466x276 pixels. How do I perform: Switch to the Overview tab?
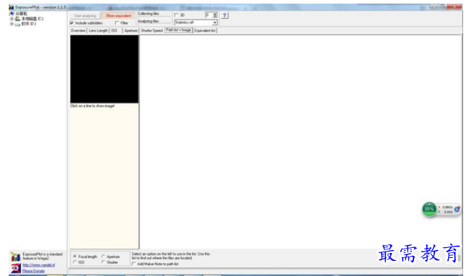(78, 30)
